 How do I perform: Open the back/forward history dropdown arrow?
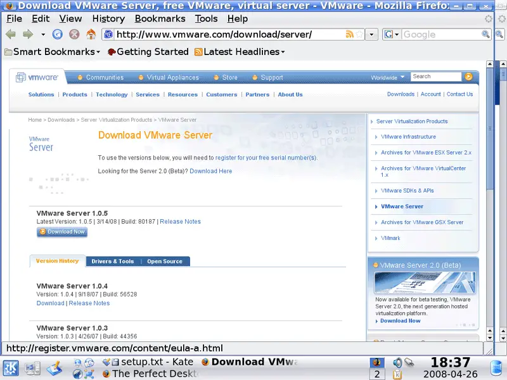tap(43, 34)
